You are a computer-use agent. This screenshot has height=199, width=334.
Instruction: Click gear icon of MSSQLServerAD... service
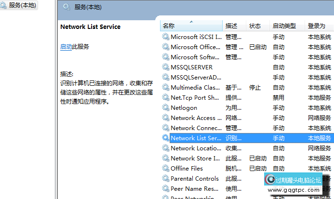point(165,77)
